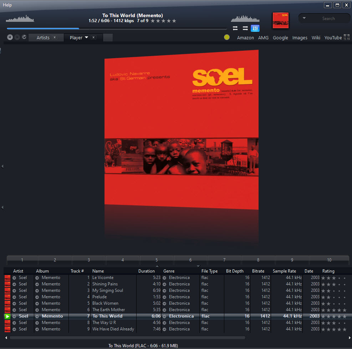Open the blue equalizer button
This screenshot has height=349, width=352.
click(255, 28)
